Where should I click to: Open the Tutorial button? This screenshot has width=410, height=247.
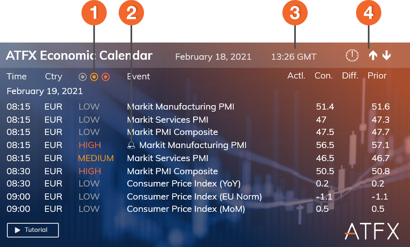click(x=33, y=230)
